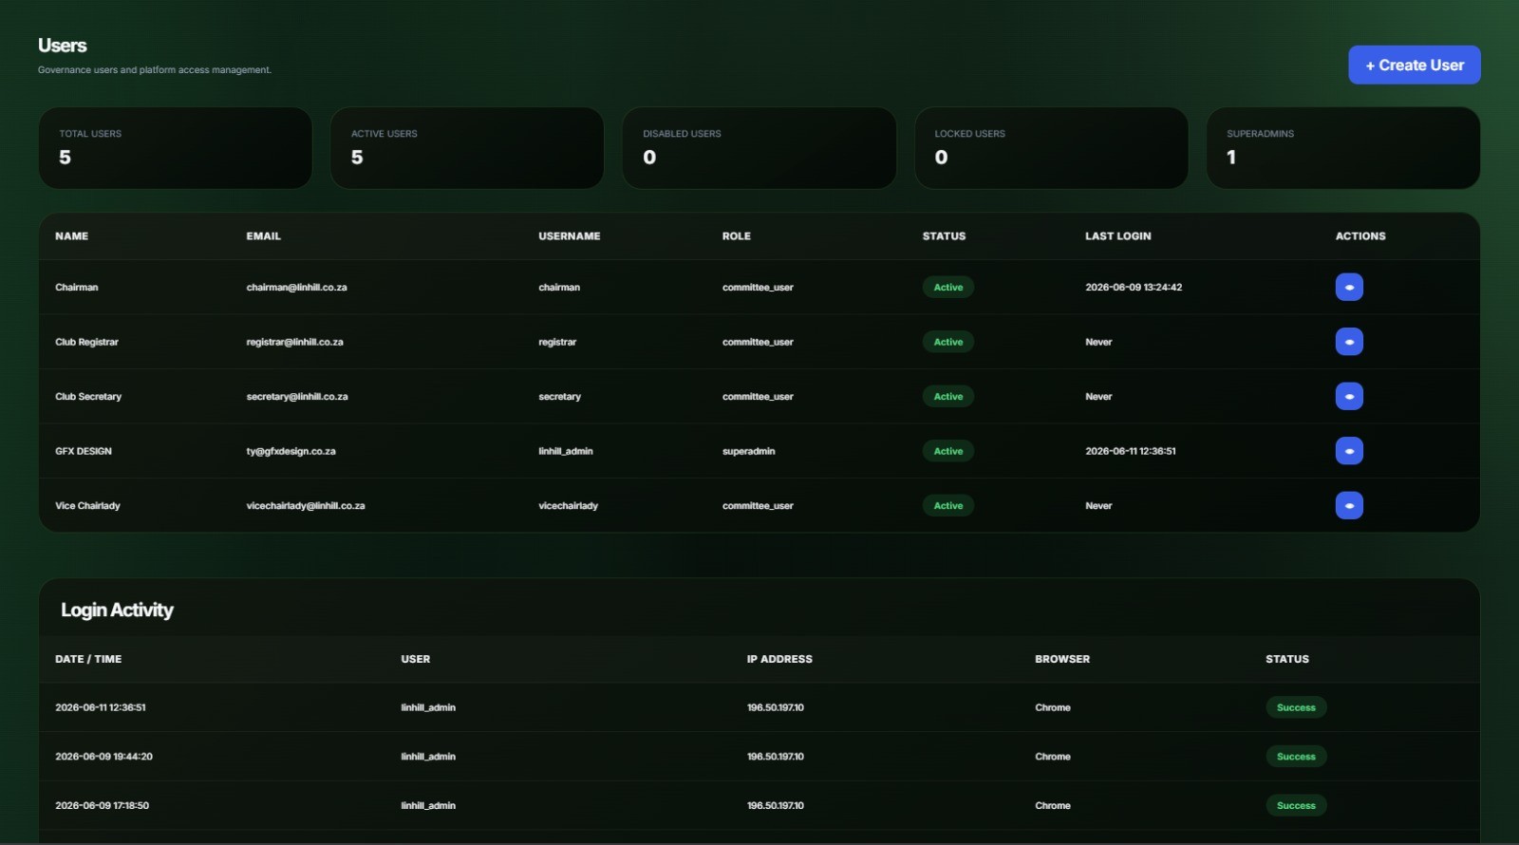Click the BROWSER column header
1519x845 pixels.
click(1062, 659)
